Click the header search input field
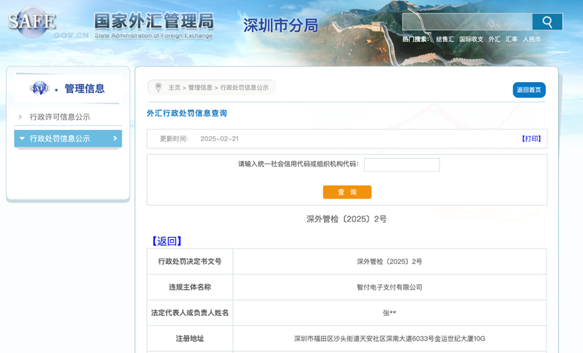The width and height of the screenshot is (583, 353). pos(467,22)
